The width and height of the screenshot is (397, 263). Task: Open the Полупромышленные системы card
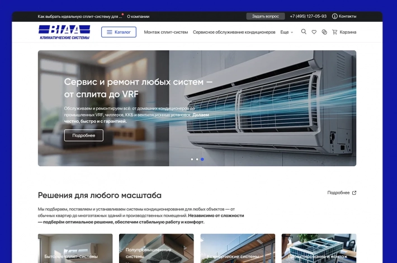pos(156,248)
